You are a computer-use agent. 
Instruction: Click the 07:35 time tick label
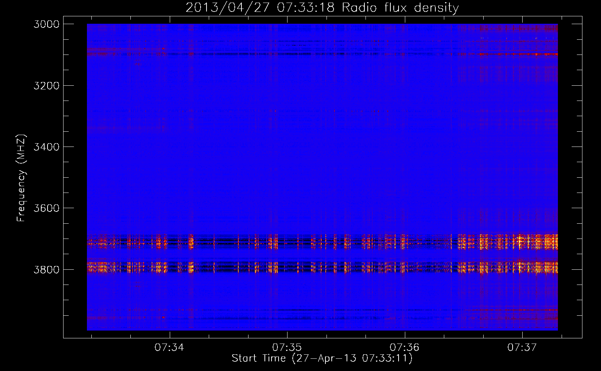287,348
